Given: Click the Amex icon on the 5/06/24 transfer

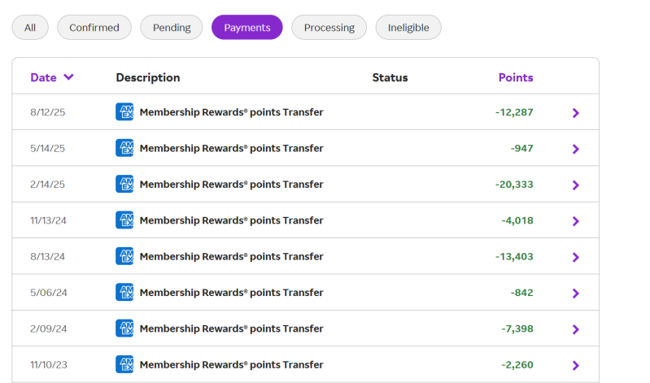Looking at the screenshot, I should (124, 293).
